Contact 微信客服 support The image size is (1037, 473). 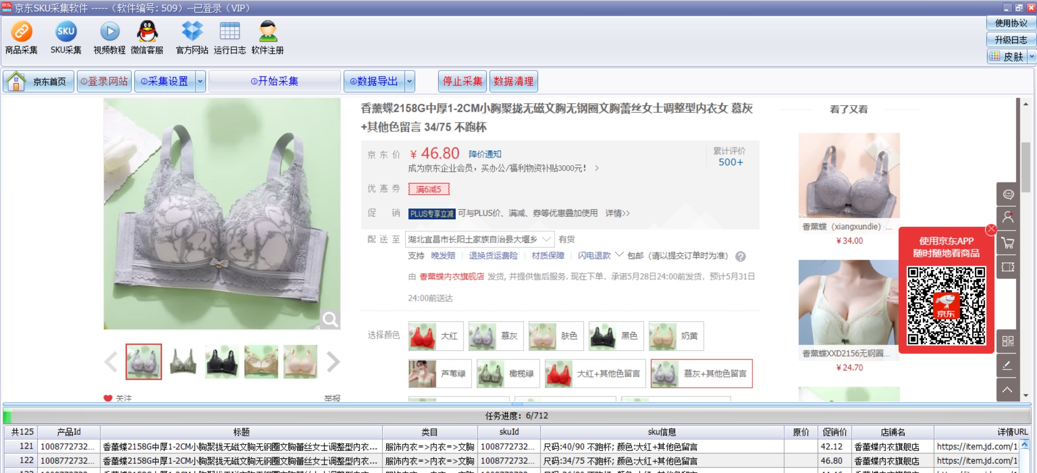pyautogui.click(x=147, y=38)
